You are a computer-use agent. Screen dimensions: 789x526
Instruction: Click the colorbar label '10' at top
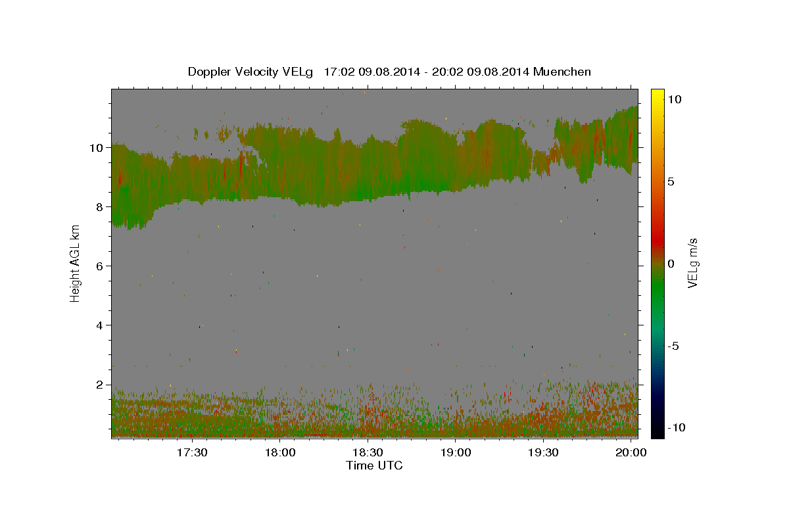pyautogui.click(x=674, y=99)
